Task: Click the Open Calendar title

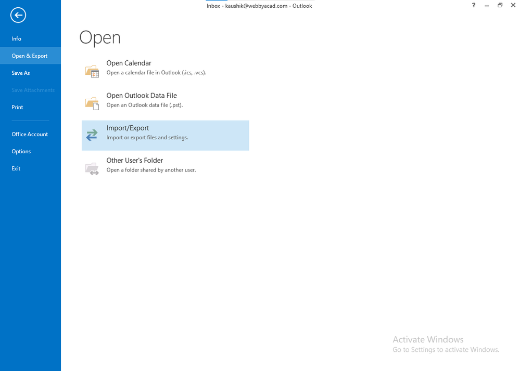Action: 129,63
